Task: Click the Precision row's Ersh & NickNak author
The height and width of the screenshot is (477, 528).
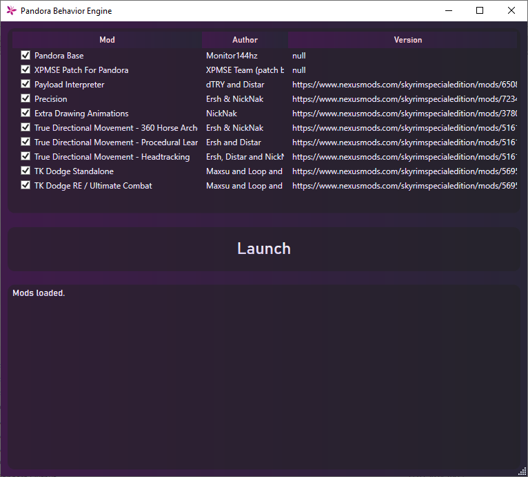Action: tap(234, 99)
